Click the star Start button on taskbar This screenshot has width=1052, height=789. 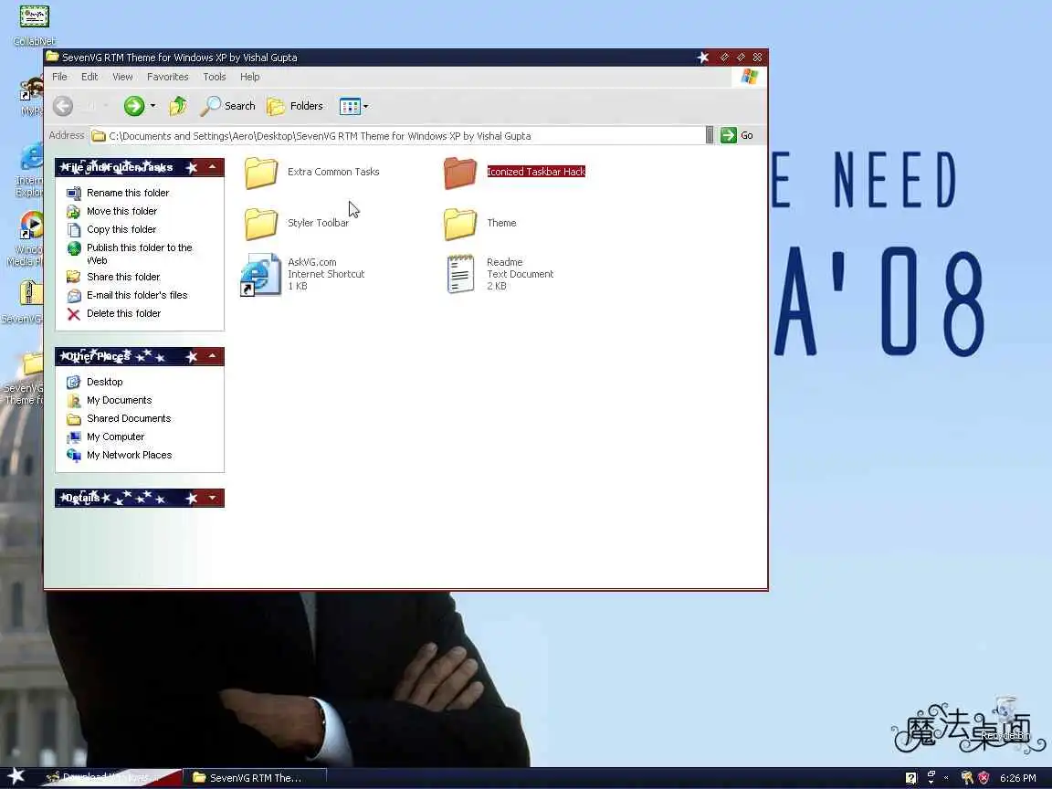pos(16,777)
